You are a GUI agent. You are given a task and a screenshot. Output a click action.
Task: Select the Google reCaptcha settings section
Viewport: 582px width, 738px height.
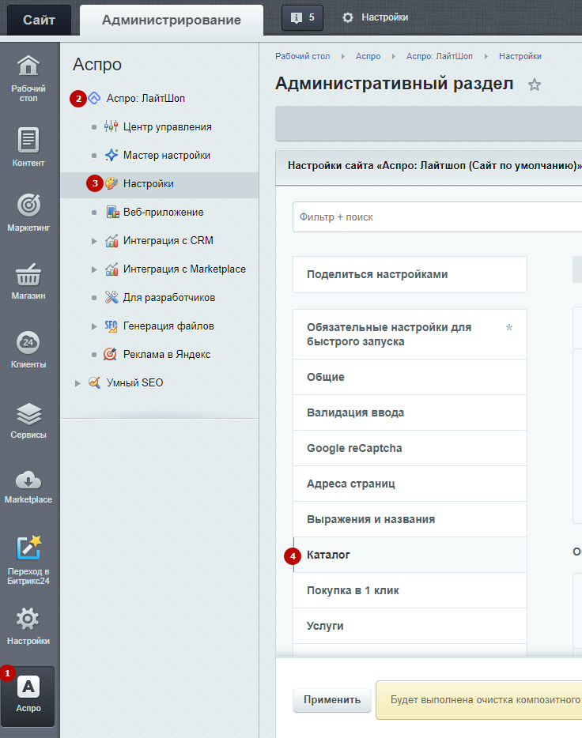(x=410, y=448)
